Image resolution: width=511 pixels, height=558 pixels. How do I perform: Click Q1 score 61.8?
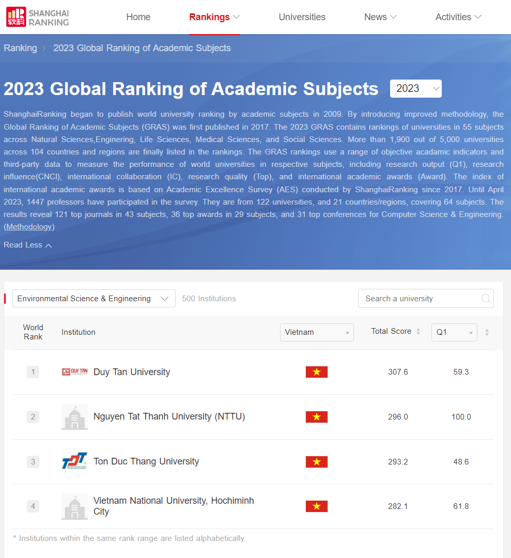pyautogui.click(x=461, y=506)
